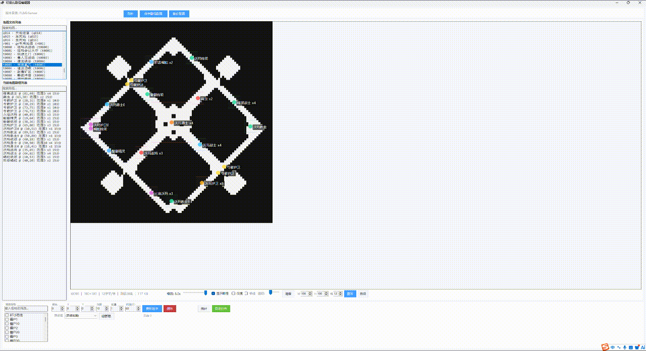This screenshot has width=646, height=351.
Task: Click the H 100 height field
Action: (x=322, y=294)
